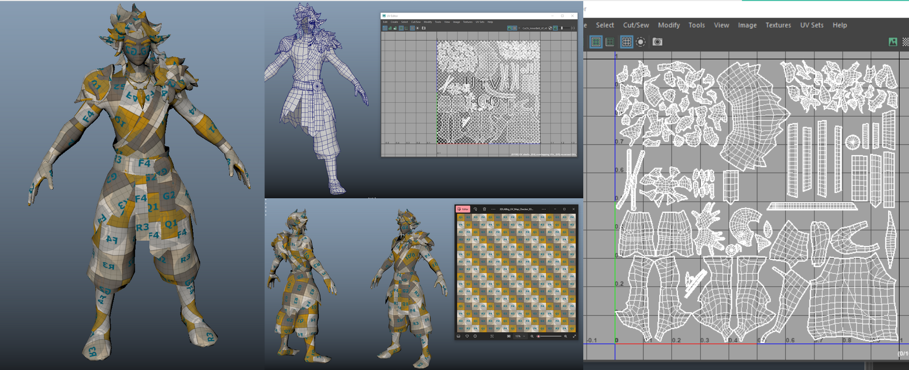This screenshot has width=909, height=370.
Task: Open the UV Sets menu in large UV editor
Action: tap(811, 25)
